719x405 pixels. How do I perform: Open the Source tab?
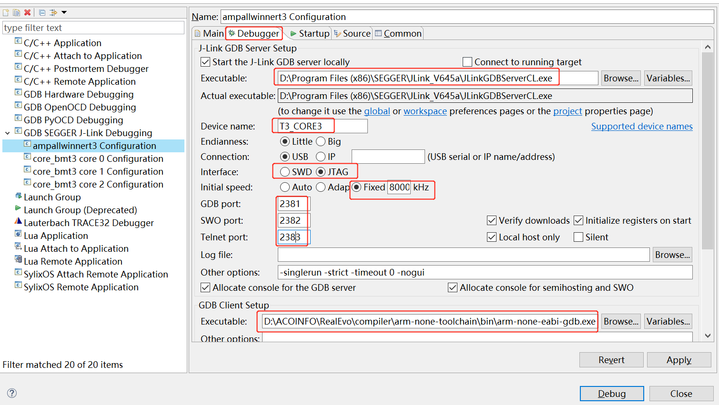(352, 33)
